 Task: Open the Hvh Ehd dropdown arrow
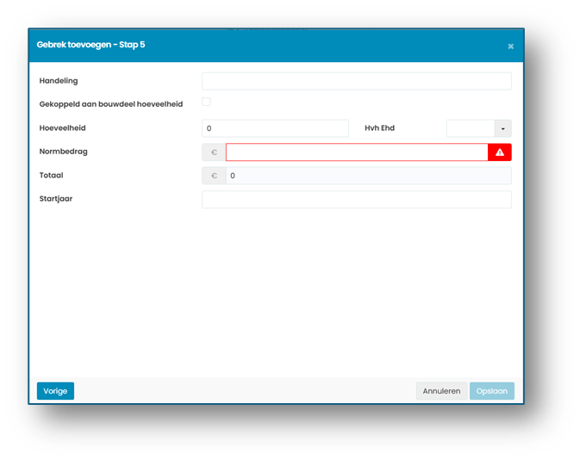503,128
